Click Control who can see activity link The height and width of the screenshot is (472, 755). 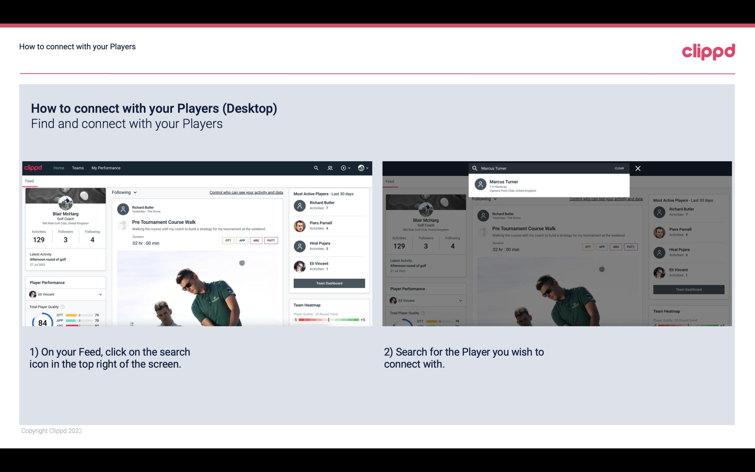246,192
